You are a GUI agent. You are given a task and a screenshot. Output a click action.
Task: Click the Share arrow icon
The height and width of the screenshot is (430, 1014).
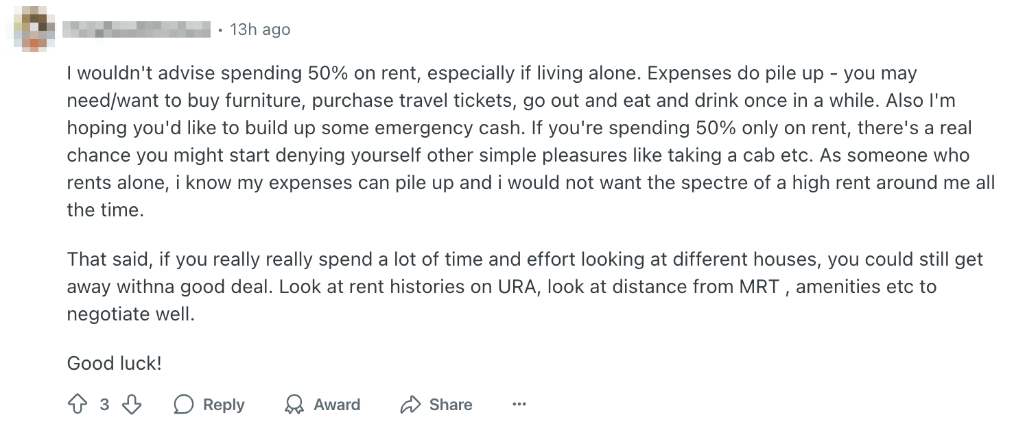[410, 405]
